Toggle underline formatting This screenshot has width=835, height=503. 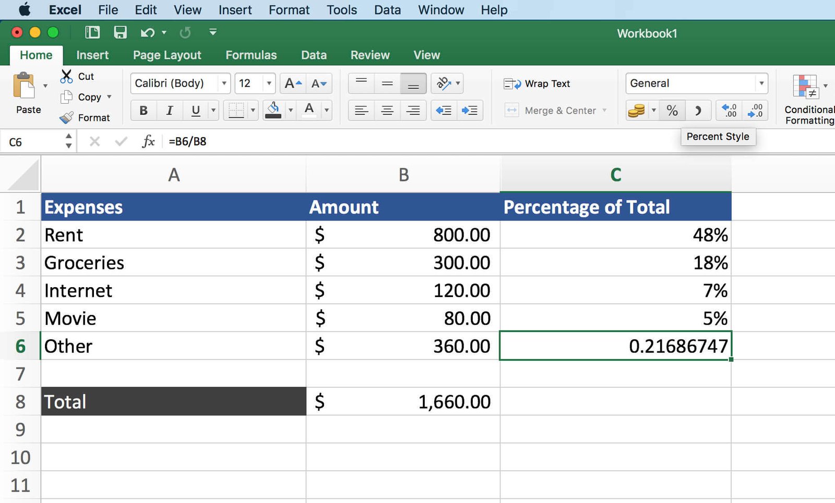tap(194, 111)
